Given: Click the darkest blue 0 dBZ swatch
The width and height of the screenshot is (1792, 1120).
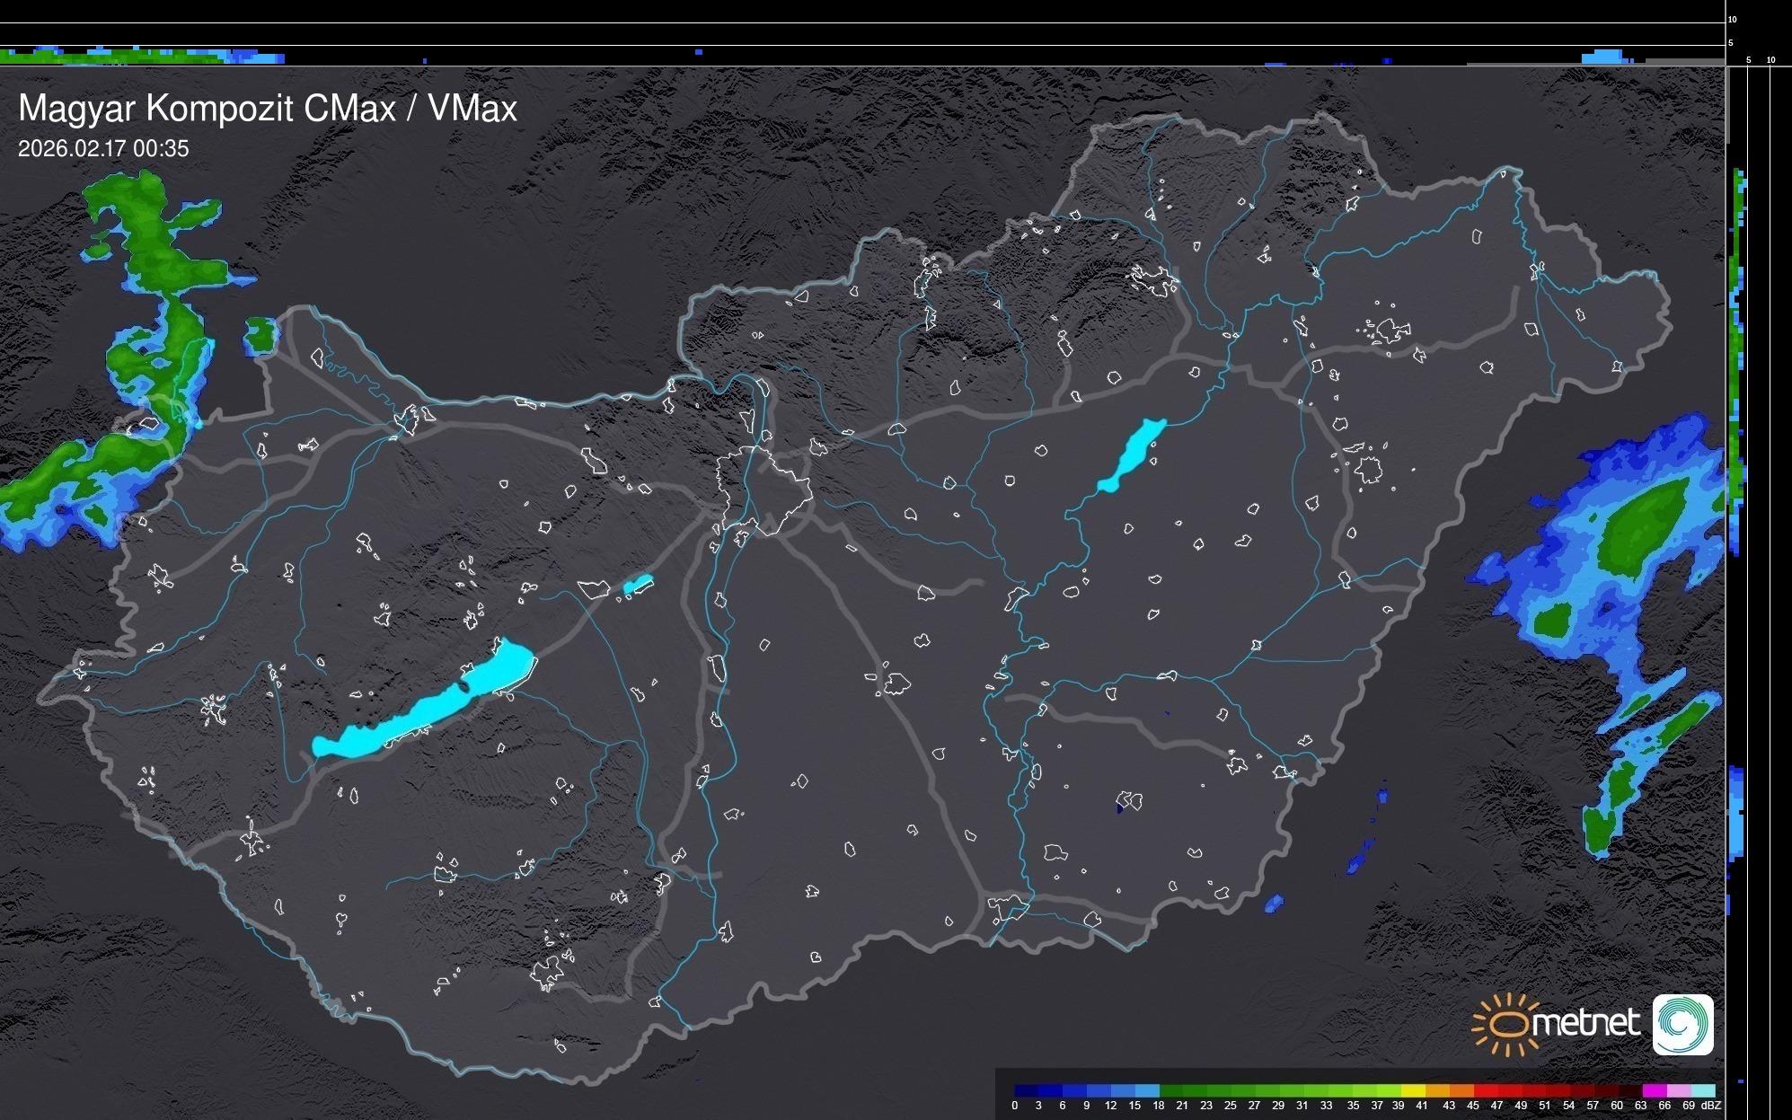Looking at the screenshot, I should 1027,1090.
